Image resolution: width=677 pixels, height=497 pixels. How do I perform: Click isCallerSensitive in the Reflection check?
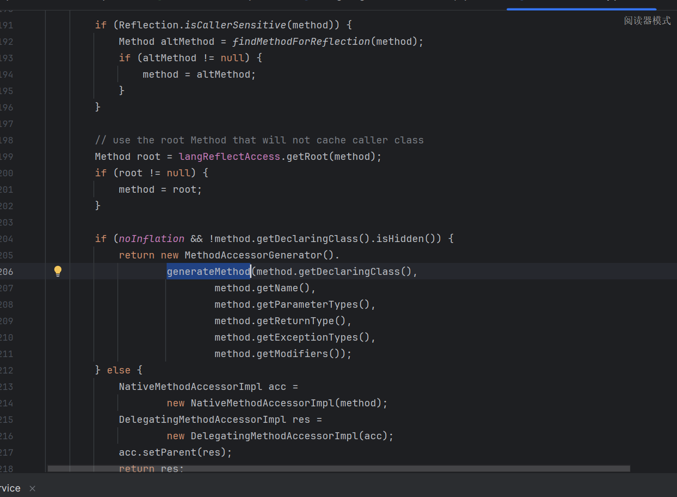(x=235, y=25)
